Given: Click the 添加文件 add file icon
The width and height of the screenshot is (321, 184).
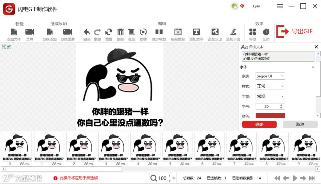Looking at the screenshot, I should (13, 32).
